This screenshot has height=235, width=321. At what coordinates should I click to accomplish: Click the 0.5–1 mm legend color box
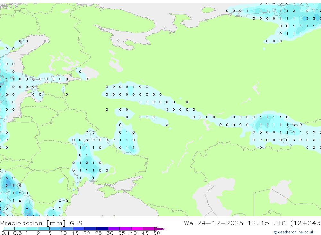click(x=21, y=229)
